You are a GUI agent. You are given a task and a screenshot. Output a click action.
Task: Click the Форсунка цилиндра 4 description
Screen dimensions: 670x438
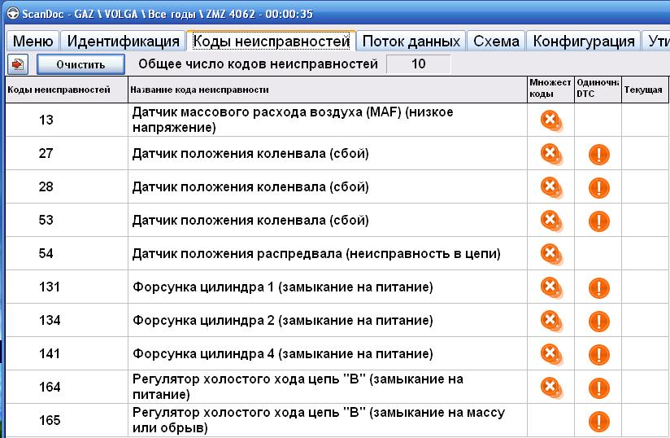point(282,353)
